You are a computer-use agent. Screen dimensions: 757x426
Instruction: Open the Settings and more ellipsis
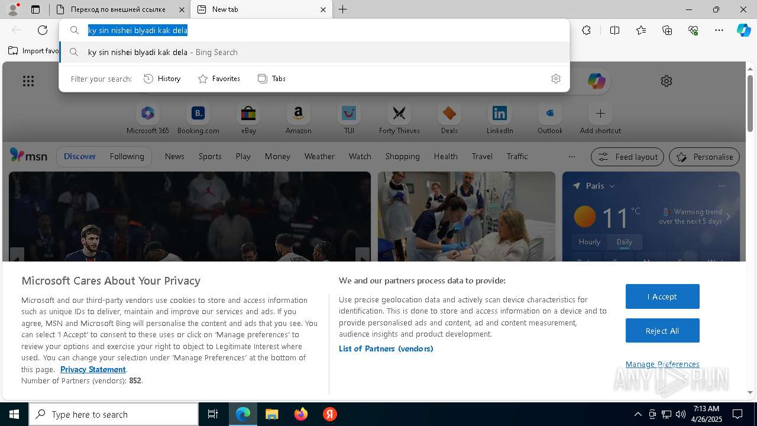(x=719, y=30)
